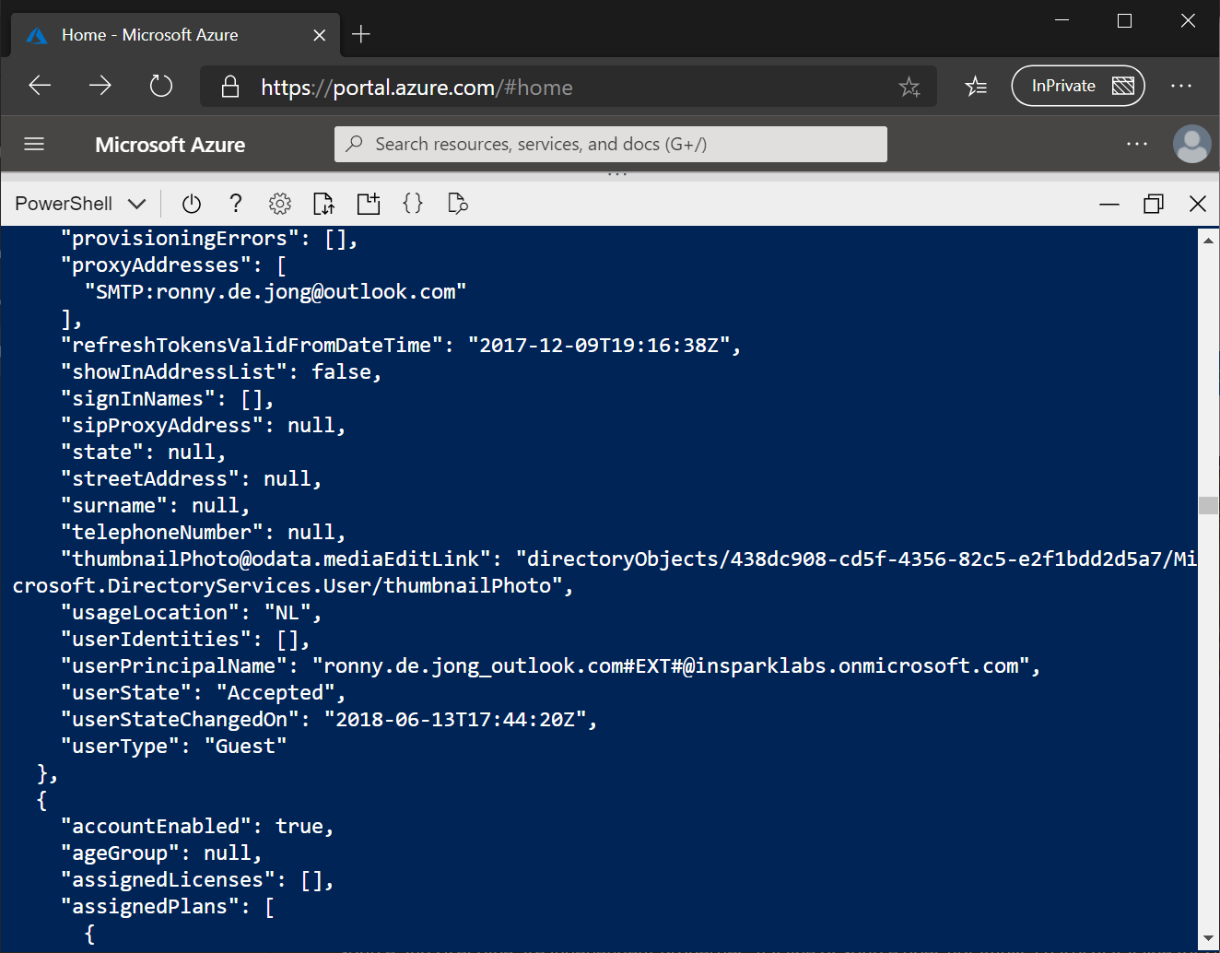The height and width of the screenshot is (953, 1220).
Task: Open the browser favorites list icon
Action: (976, 87)
